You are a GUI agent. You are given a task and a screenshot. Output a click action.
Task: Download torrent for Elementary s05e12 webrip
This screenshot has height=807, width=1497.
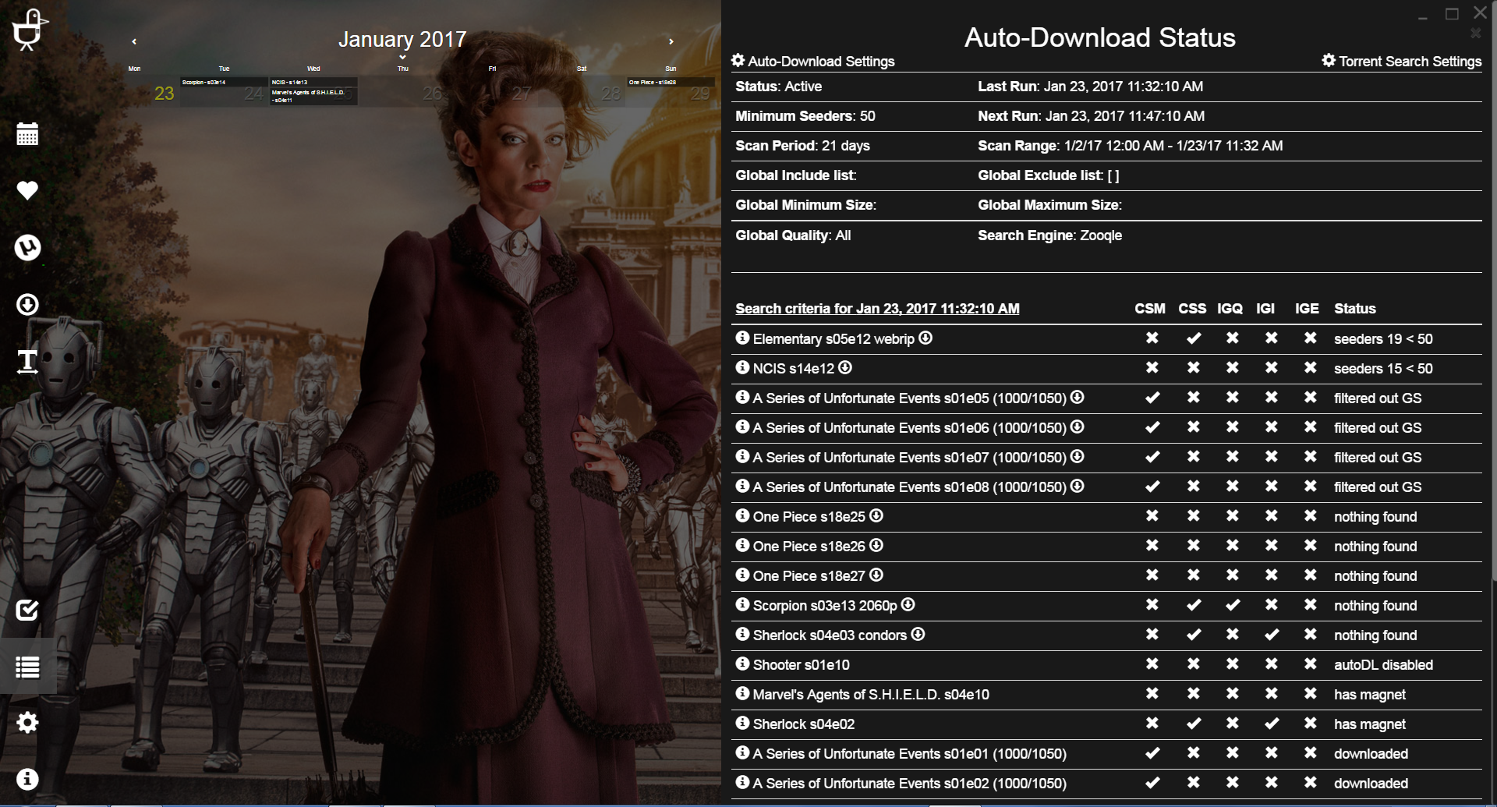pyautogui.click(x=925, y=338)
